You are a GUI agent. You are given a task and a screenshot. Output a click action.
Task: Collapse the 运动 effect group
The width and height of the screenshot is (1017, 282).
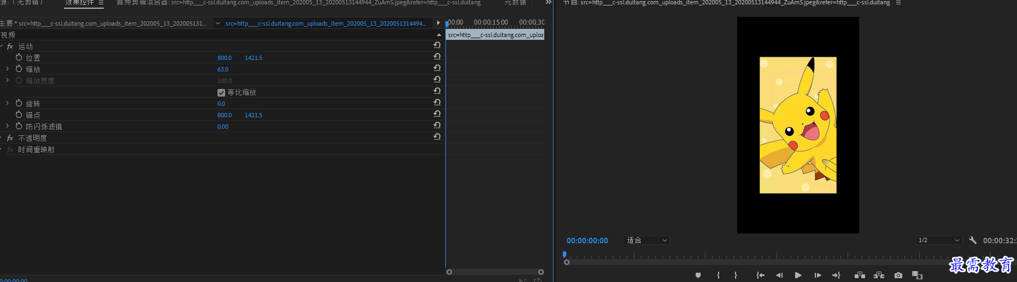click(2, 46)
